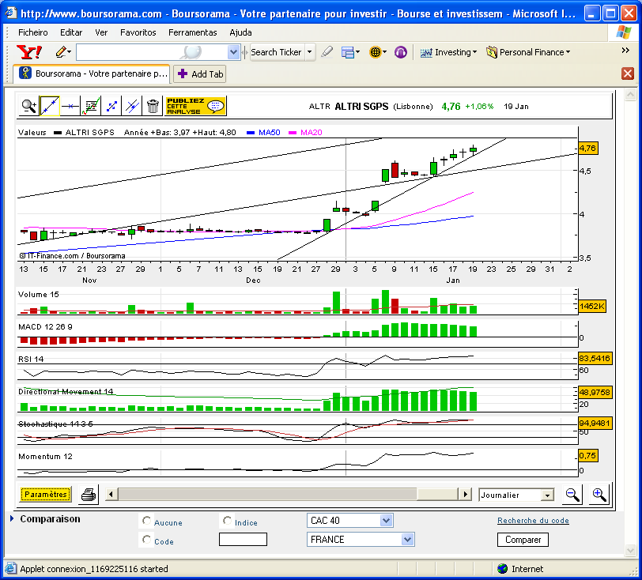Open the Recherche du code link
This screenshot has width=642, height=580.
[x=533, y=521]
